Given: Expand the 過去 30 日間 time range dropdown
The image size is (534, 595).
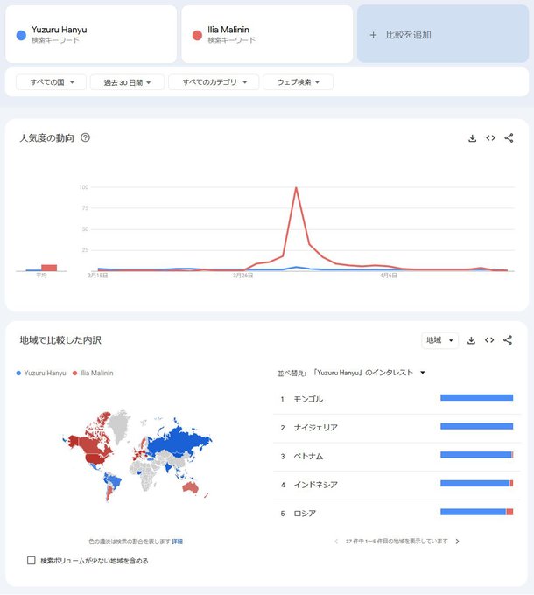Looking at the screenshot, I should [128, 82].
